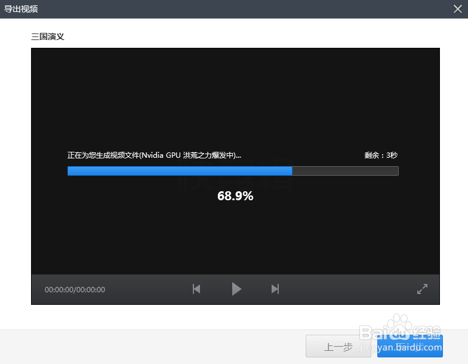This screenshot has width=468, height=364.
Task: Click the Nvidia GPU generating status message
Action: click(154, 155)
